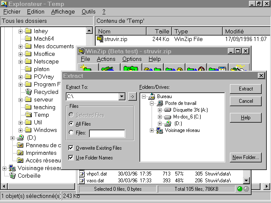This screenshot has width=271, height=203.
Task: Click the Disquette 3½ (A:) drive icon
Action: click(x=168, y=110)
